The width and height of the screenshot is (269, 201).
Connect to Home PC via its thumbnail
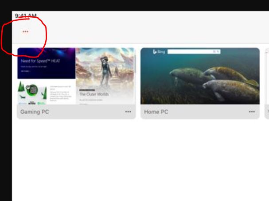[200, 76]
